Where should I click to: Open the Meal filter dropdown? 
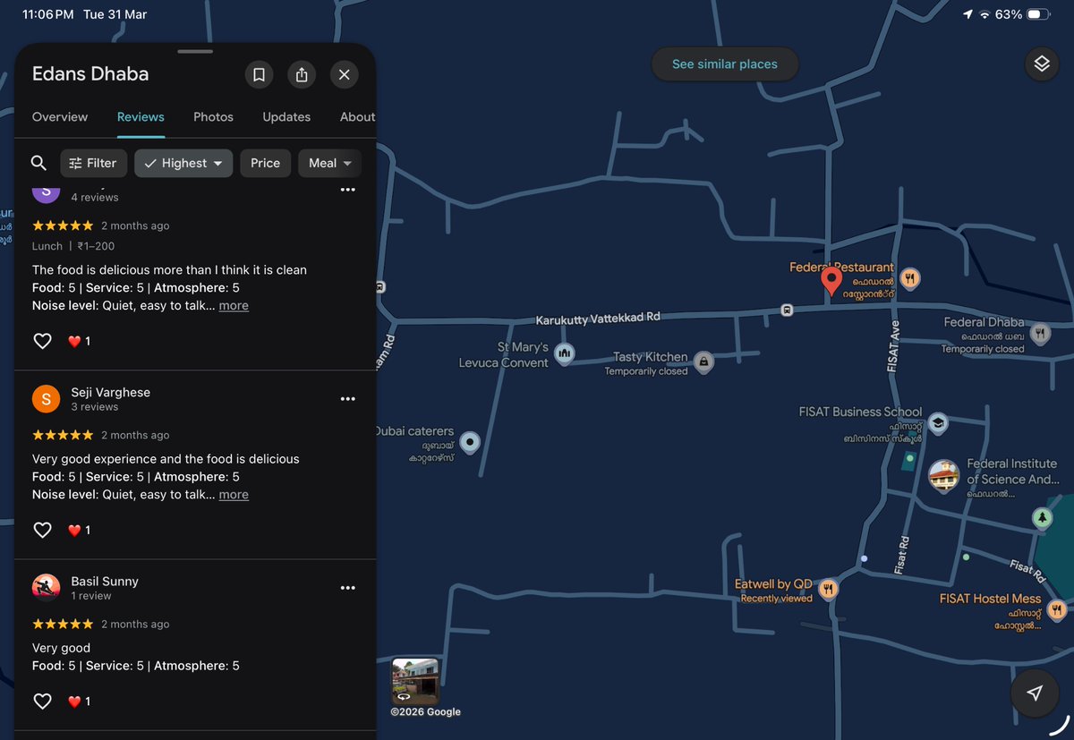tap(329, 163)
